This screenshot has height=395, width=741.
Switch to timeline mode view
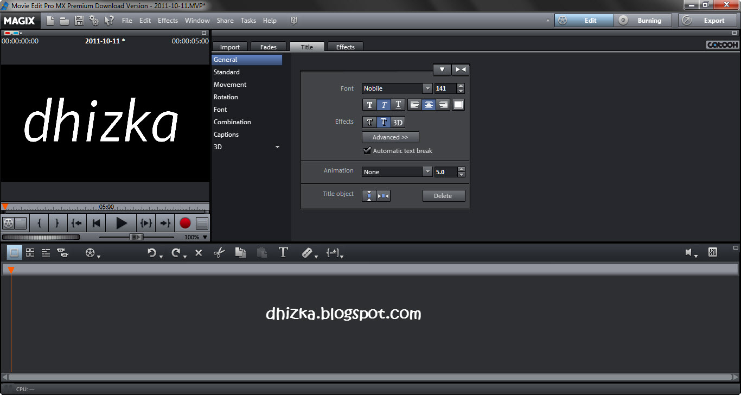click(46, 252)
